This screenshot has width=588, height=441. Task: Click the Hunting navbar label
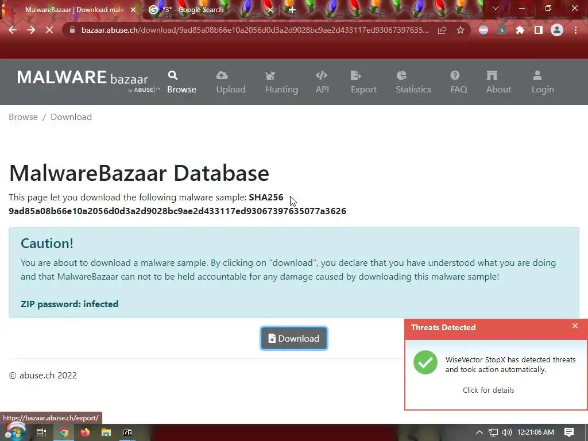281,89
